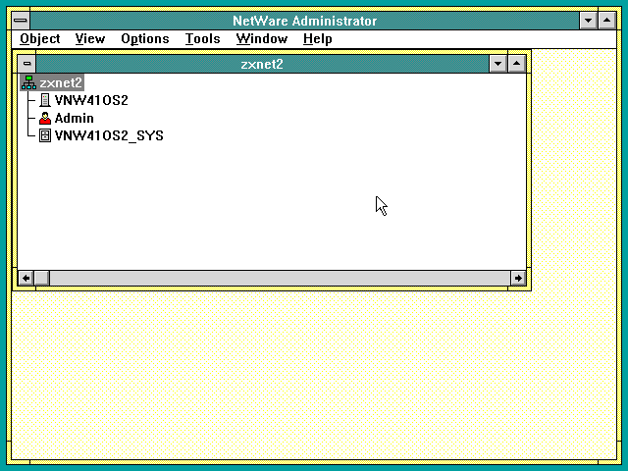The width and height of the screenshot is (628, 471).
Task: Click the zxnet2 organization tree icon
Action: point(28,82)
